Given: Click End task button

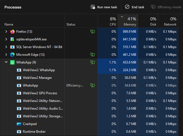Looking at the screenshot, I should (x=134, y=7).
